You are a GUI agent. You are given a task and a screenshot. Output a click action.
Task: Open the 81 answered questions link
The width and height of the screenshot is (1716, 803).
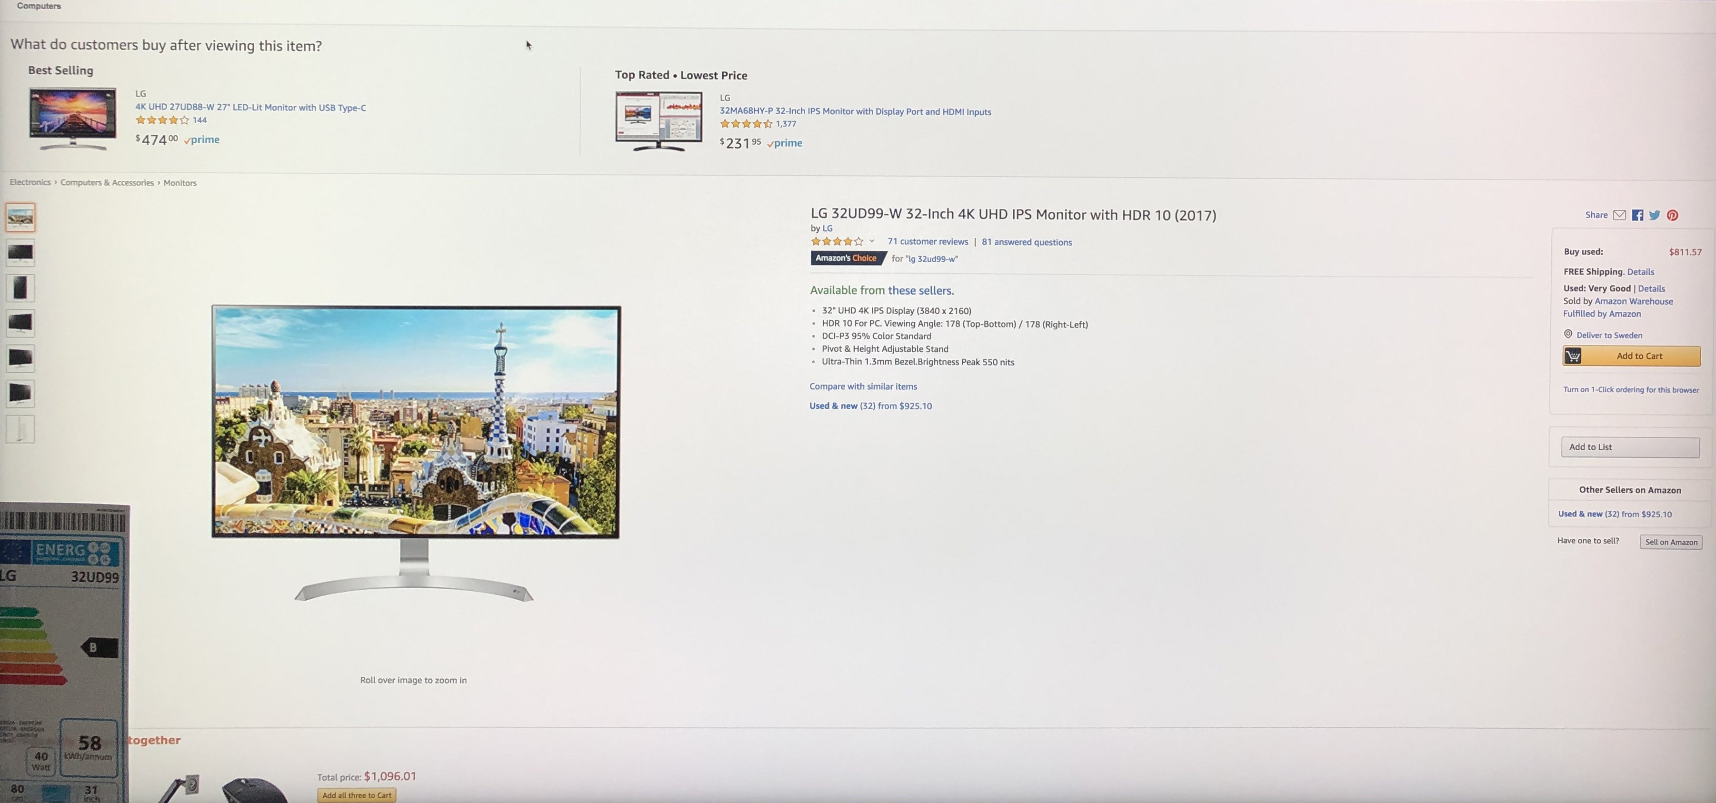coord(1027,242)
